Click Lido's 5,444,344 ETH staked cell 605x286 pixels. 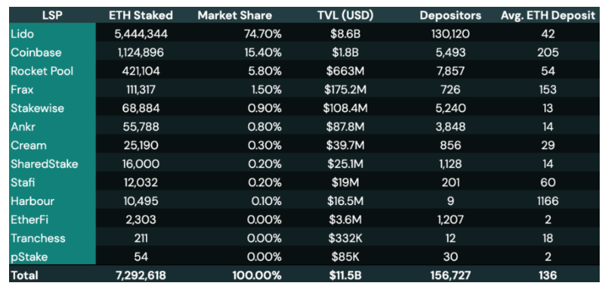141,34
